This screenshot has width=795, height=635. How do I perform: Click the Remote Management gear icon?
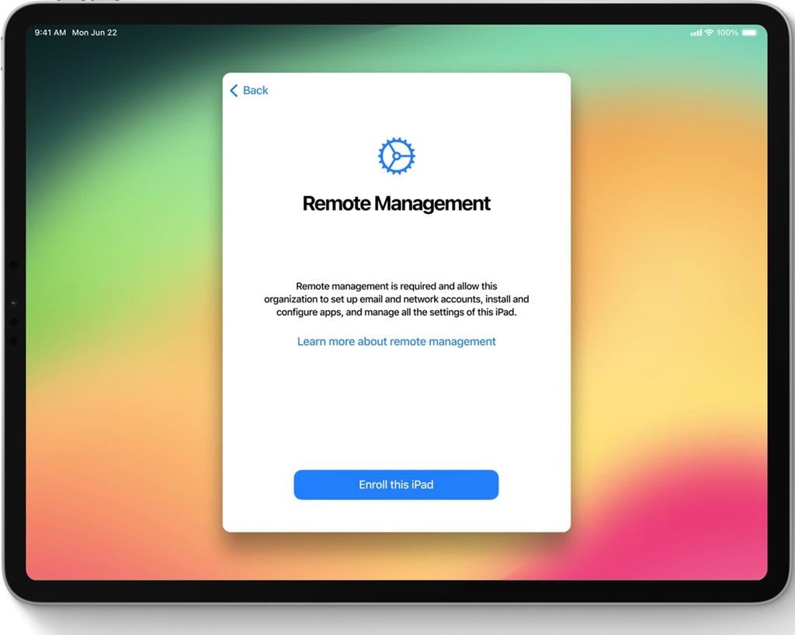397,156
